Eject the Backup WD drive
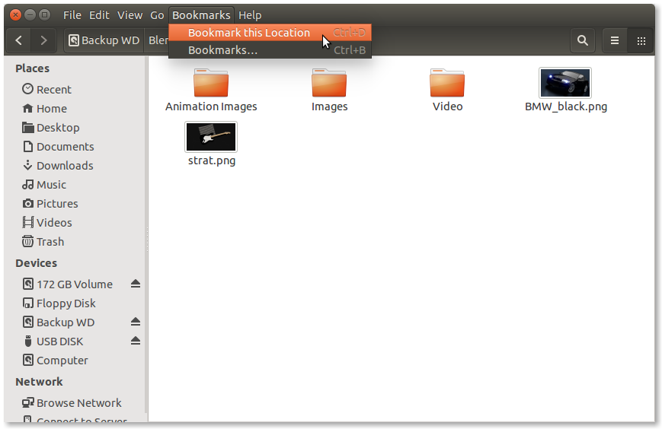Screen dimensions: 662x429 click(135, 322)
